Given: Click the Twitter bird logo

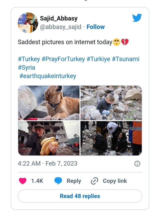Looking at the screenshot, I should (137, 18).
